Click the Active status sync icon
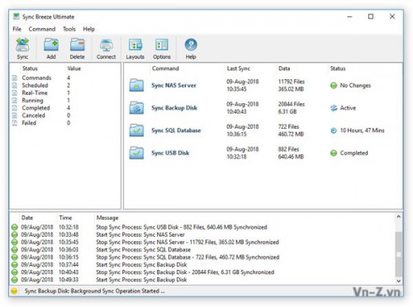Image resolution: width=413 pixels, height=307 pixels. pyautogui.click(x=334, y=108)
